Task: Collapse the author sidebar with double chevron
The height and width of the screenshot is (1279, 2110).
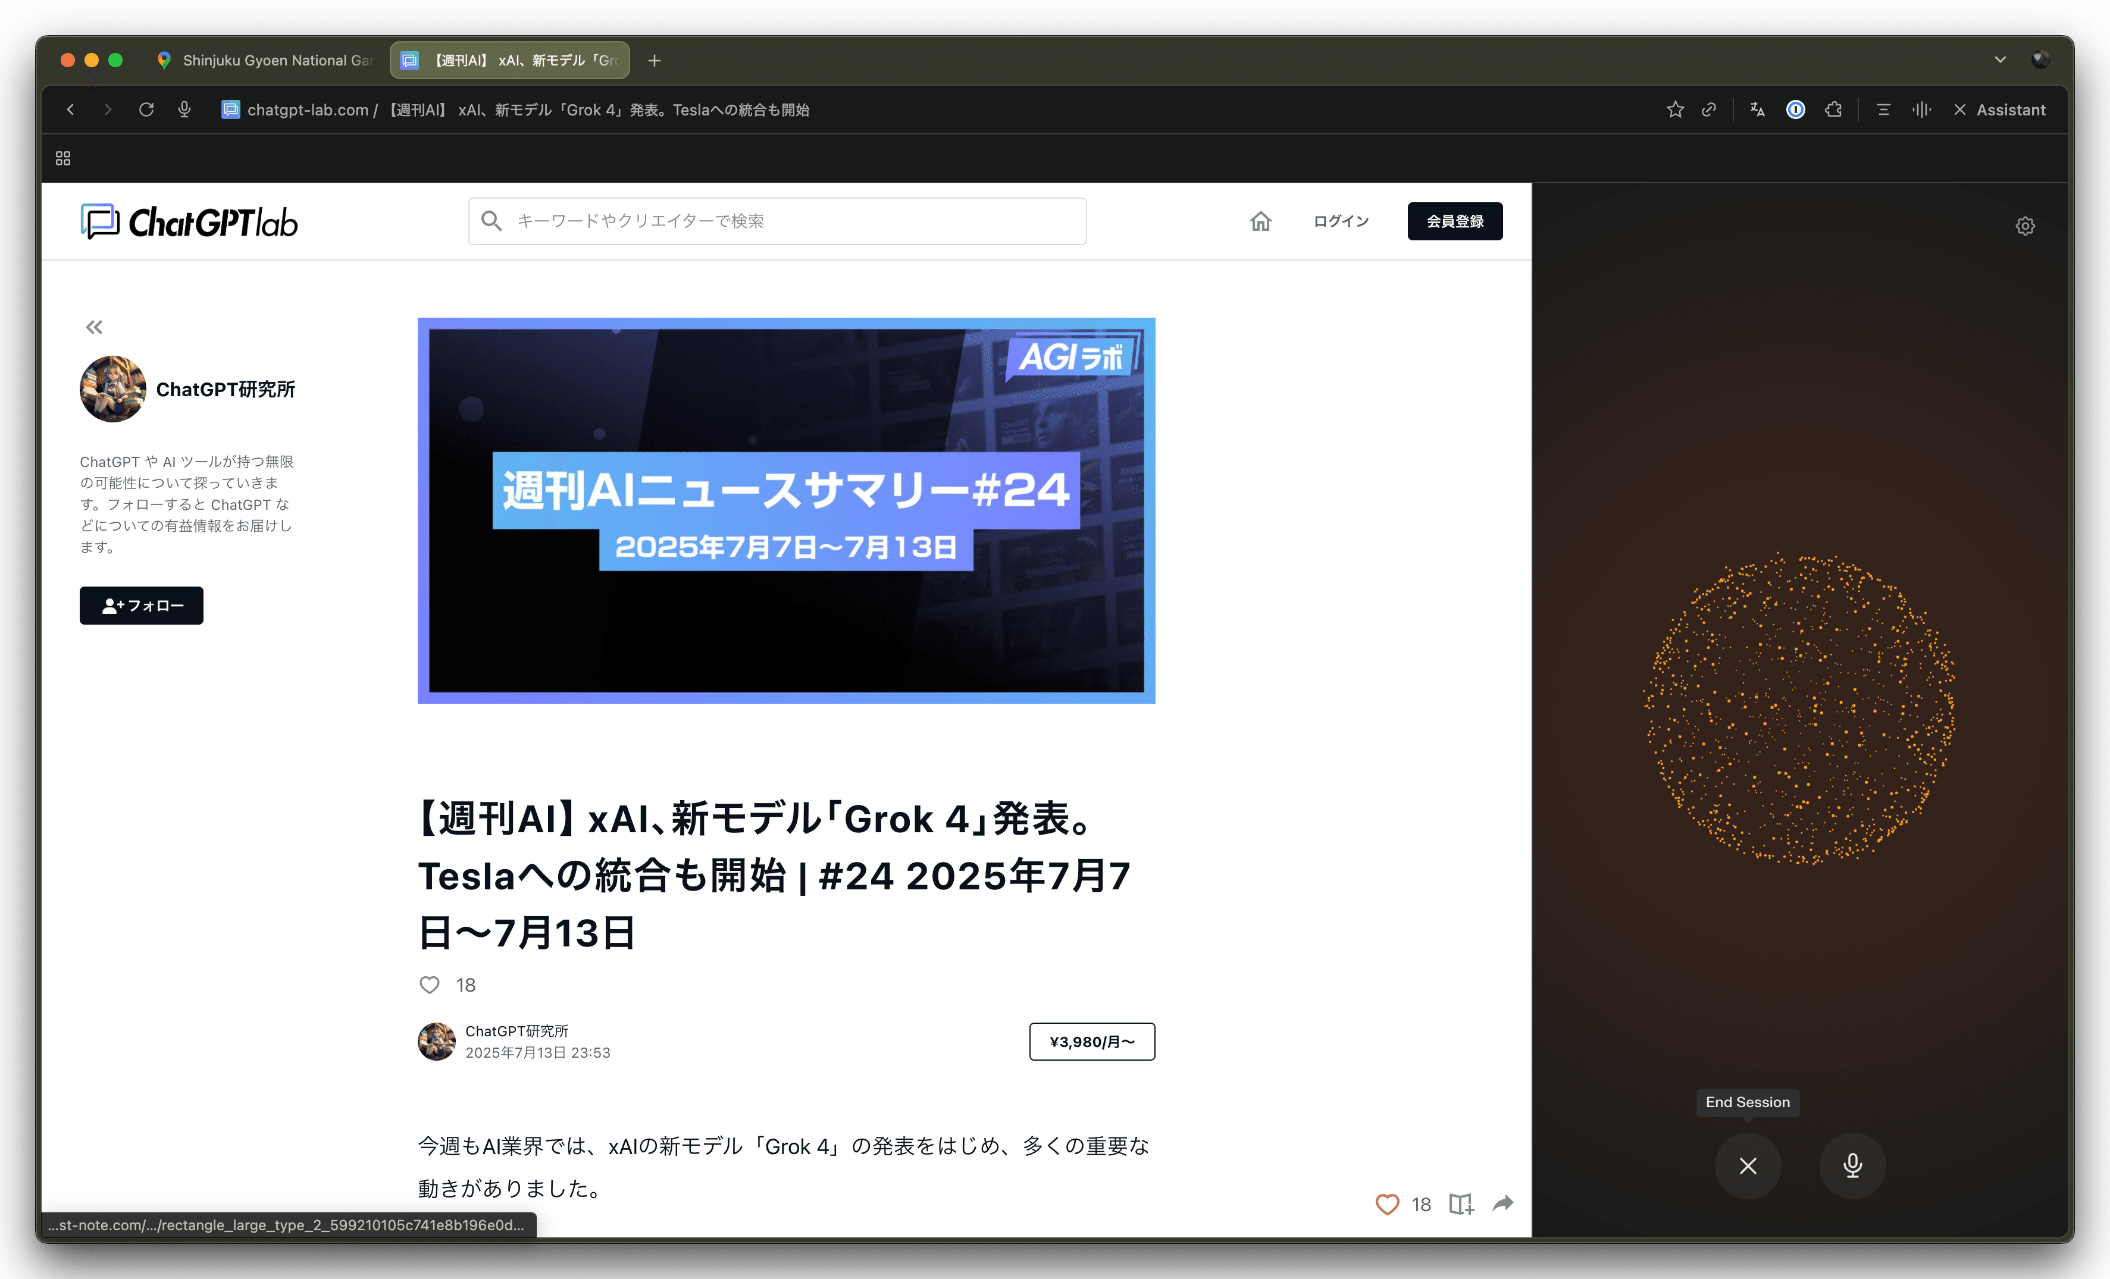Action: point(94,327)
